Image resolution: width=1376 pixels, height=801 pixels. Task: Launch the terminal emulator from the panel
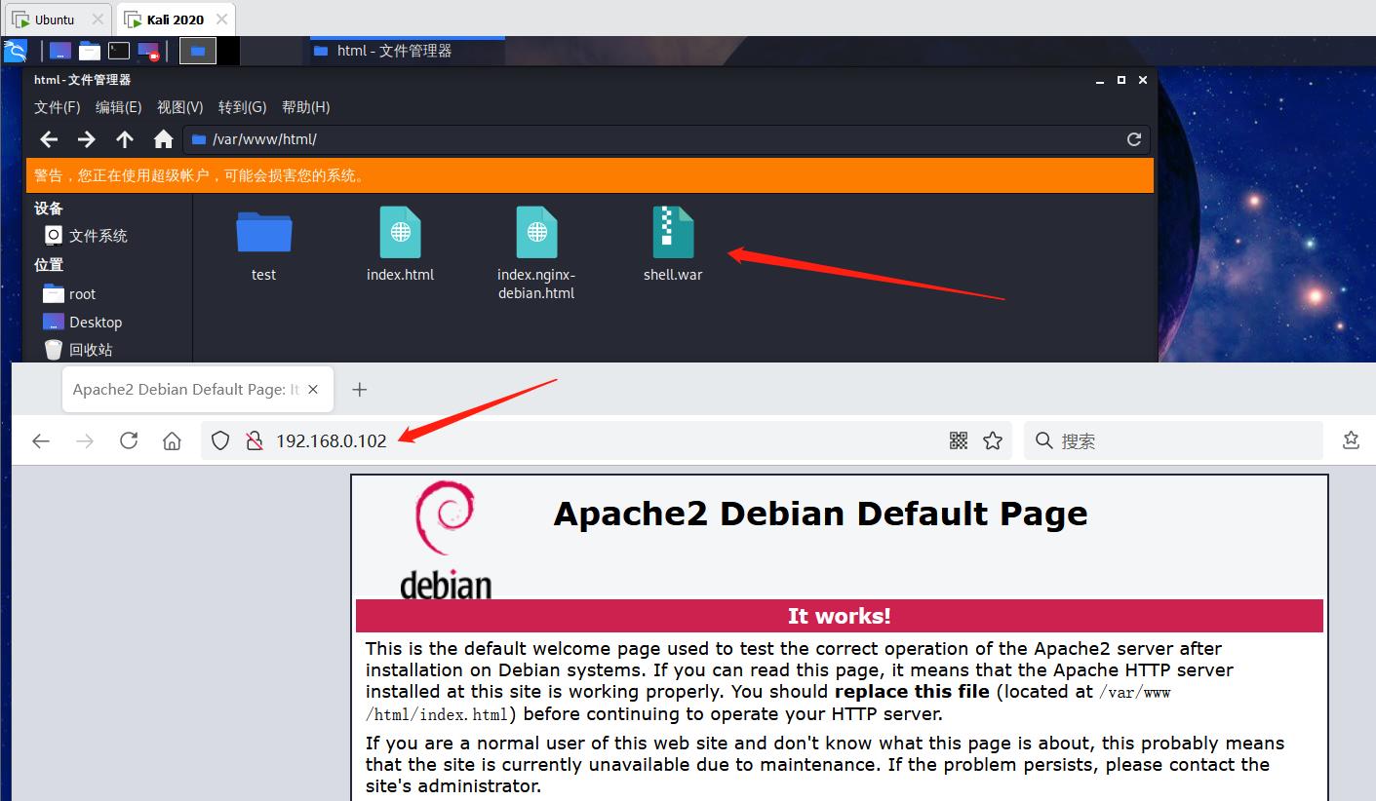(x=119, y=51)
